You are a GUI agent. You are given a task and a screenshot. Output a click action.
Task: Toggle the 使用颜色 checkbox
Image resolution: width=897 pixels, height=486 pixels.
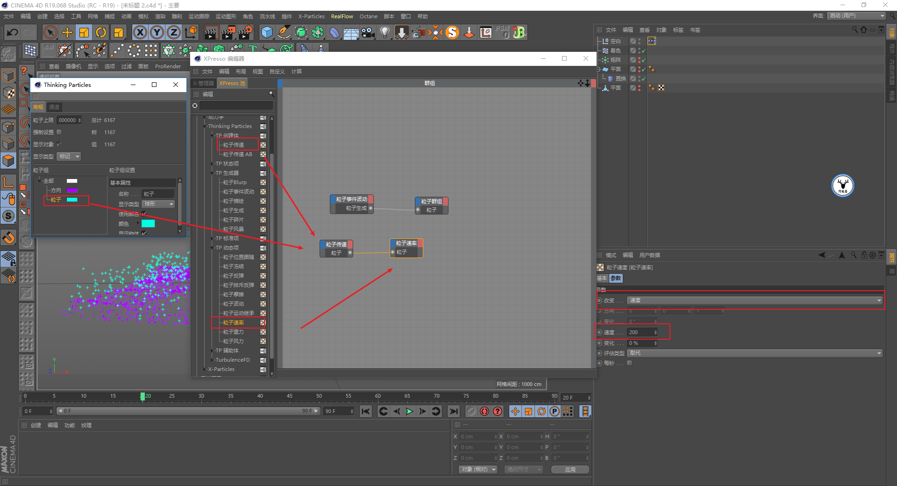tap(144, 214)
